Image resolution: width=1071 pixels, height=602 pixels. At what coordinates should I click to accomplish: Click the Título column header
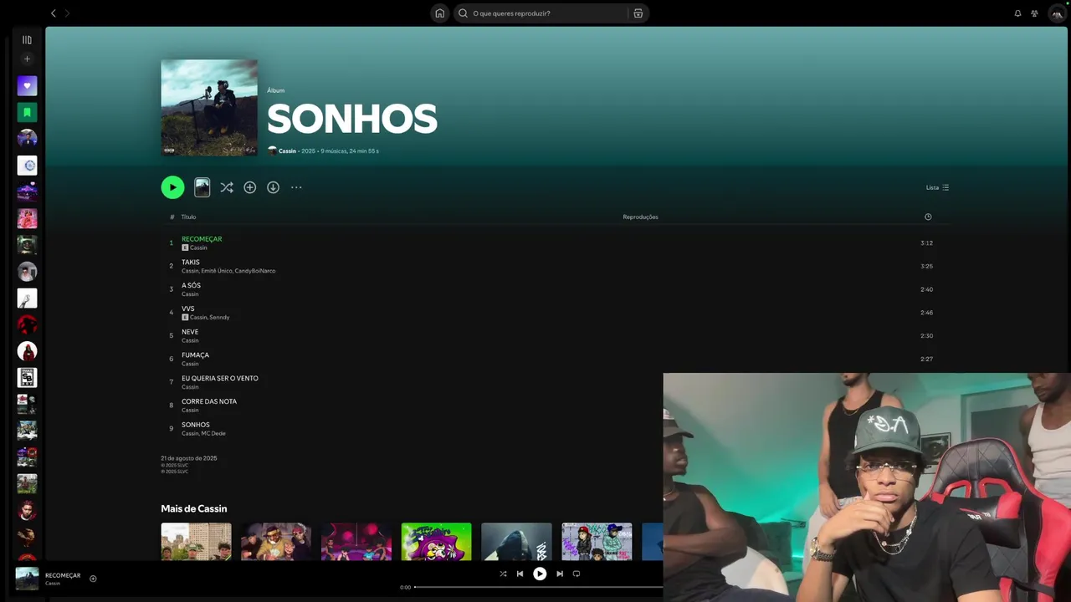click(189, 217)
